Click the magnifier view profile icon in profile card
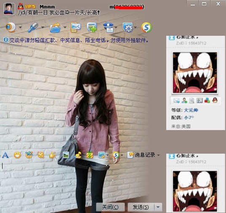This screenshot has height=213, width=226. [x=191, y=101]
